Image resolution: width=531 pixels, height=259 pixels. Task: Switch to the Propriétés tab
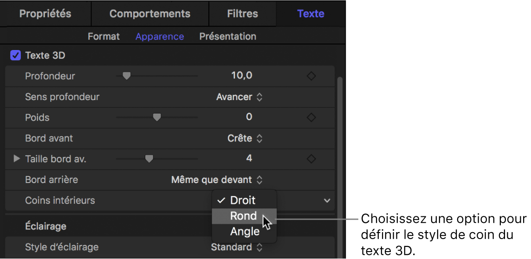(45, 13)
